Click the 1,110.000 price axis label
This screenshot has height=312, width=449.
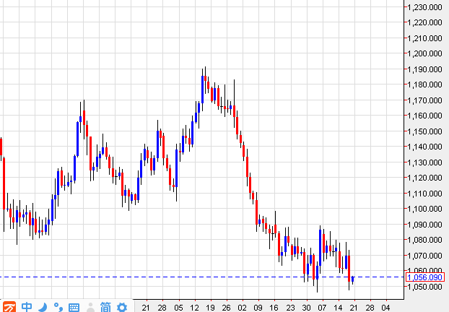pos(424,194)
